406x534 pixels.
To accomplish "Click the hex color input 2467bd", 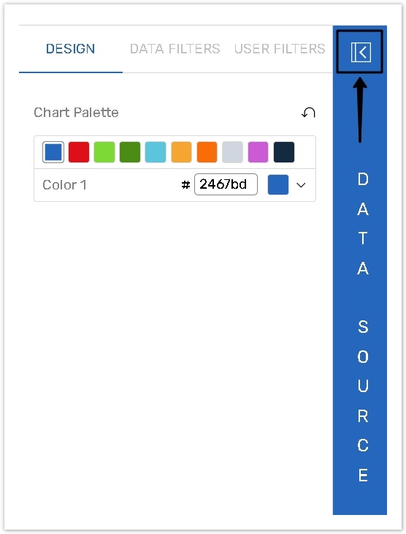I will (226, 184).
